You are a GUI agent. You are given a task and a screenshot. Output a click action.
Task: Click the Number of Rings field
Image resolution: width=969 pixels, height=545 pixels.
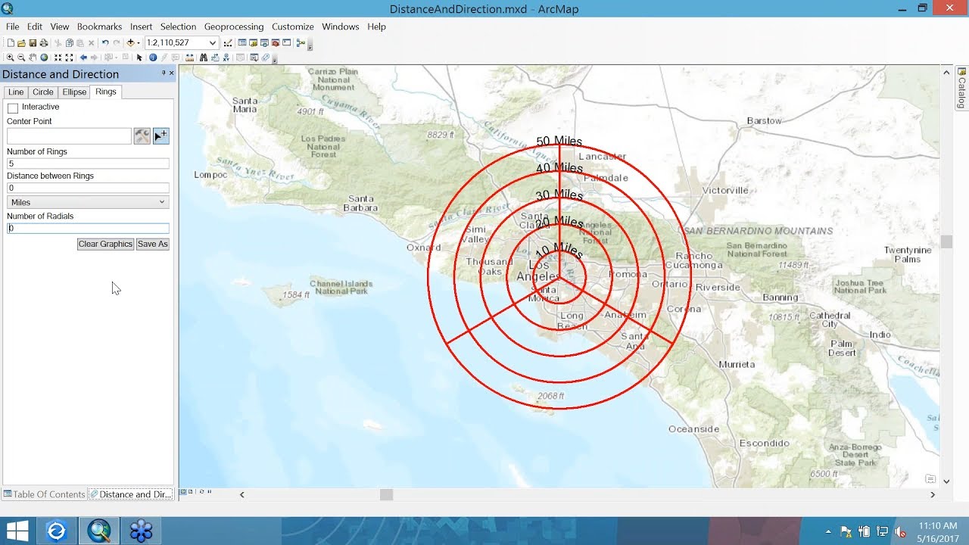click(x=88, y=163)
